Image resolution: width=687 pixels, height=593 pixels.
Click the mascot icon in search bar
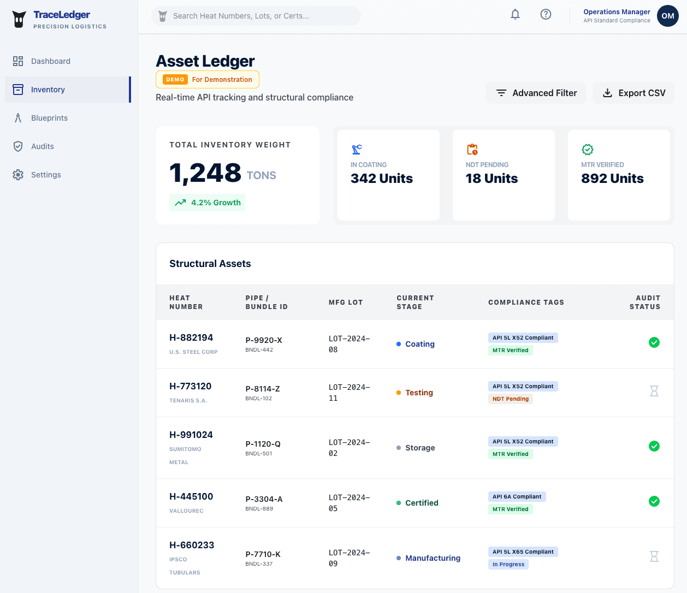[x=162, y=16]
